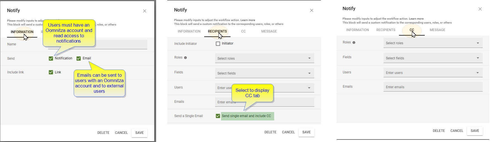Screen dimensions: 493x142
Task: Check the Initiator checkbox
Action: [218, 44]
